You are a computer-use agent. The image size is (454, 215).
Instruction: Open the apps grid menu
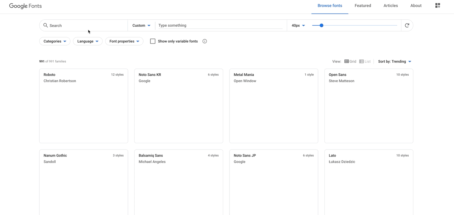tap(437, 5)
